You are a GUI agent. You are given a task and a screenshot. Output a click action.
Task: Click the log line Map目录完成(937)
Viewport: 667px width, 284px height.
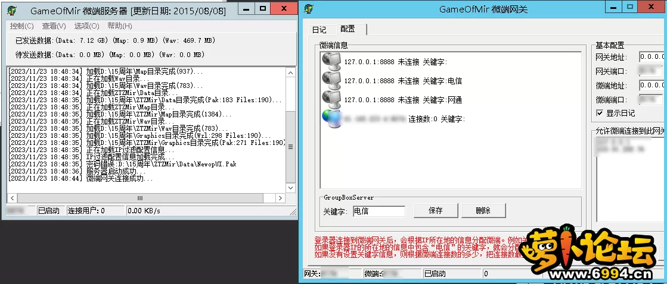106,72
